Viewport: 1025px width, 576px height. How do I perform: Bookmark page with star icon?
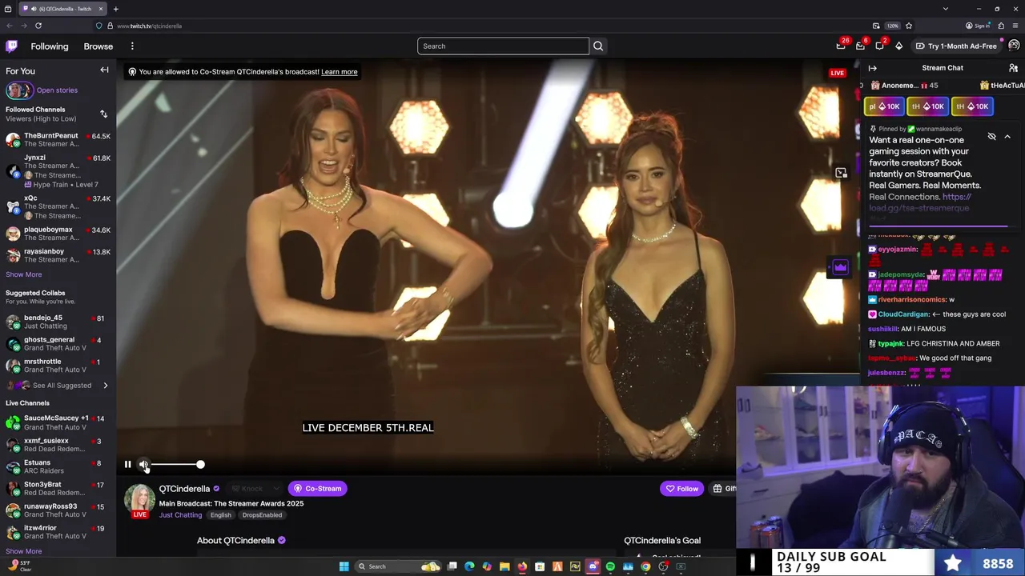pyautogui.click(x=909, y=26)
